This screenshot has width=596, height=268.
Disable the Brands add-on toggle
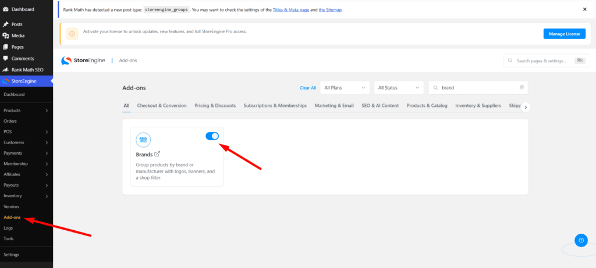pyautogui.click(x=212, y=136)
